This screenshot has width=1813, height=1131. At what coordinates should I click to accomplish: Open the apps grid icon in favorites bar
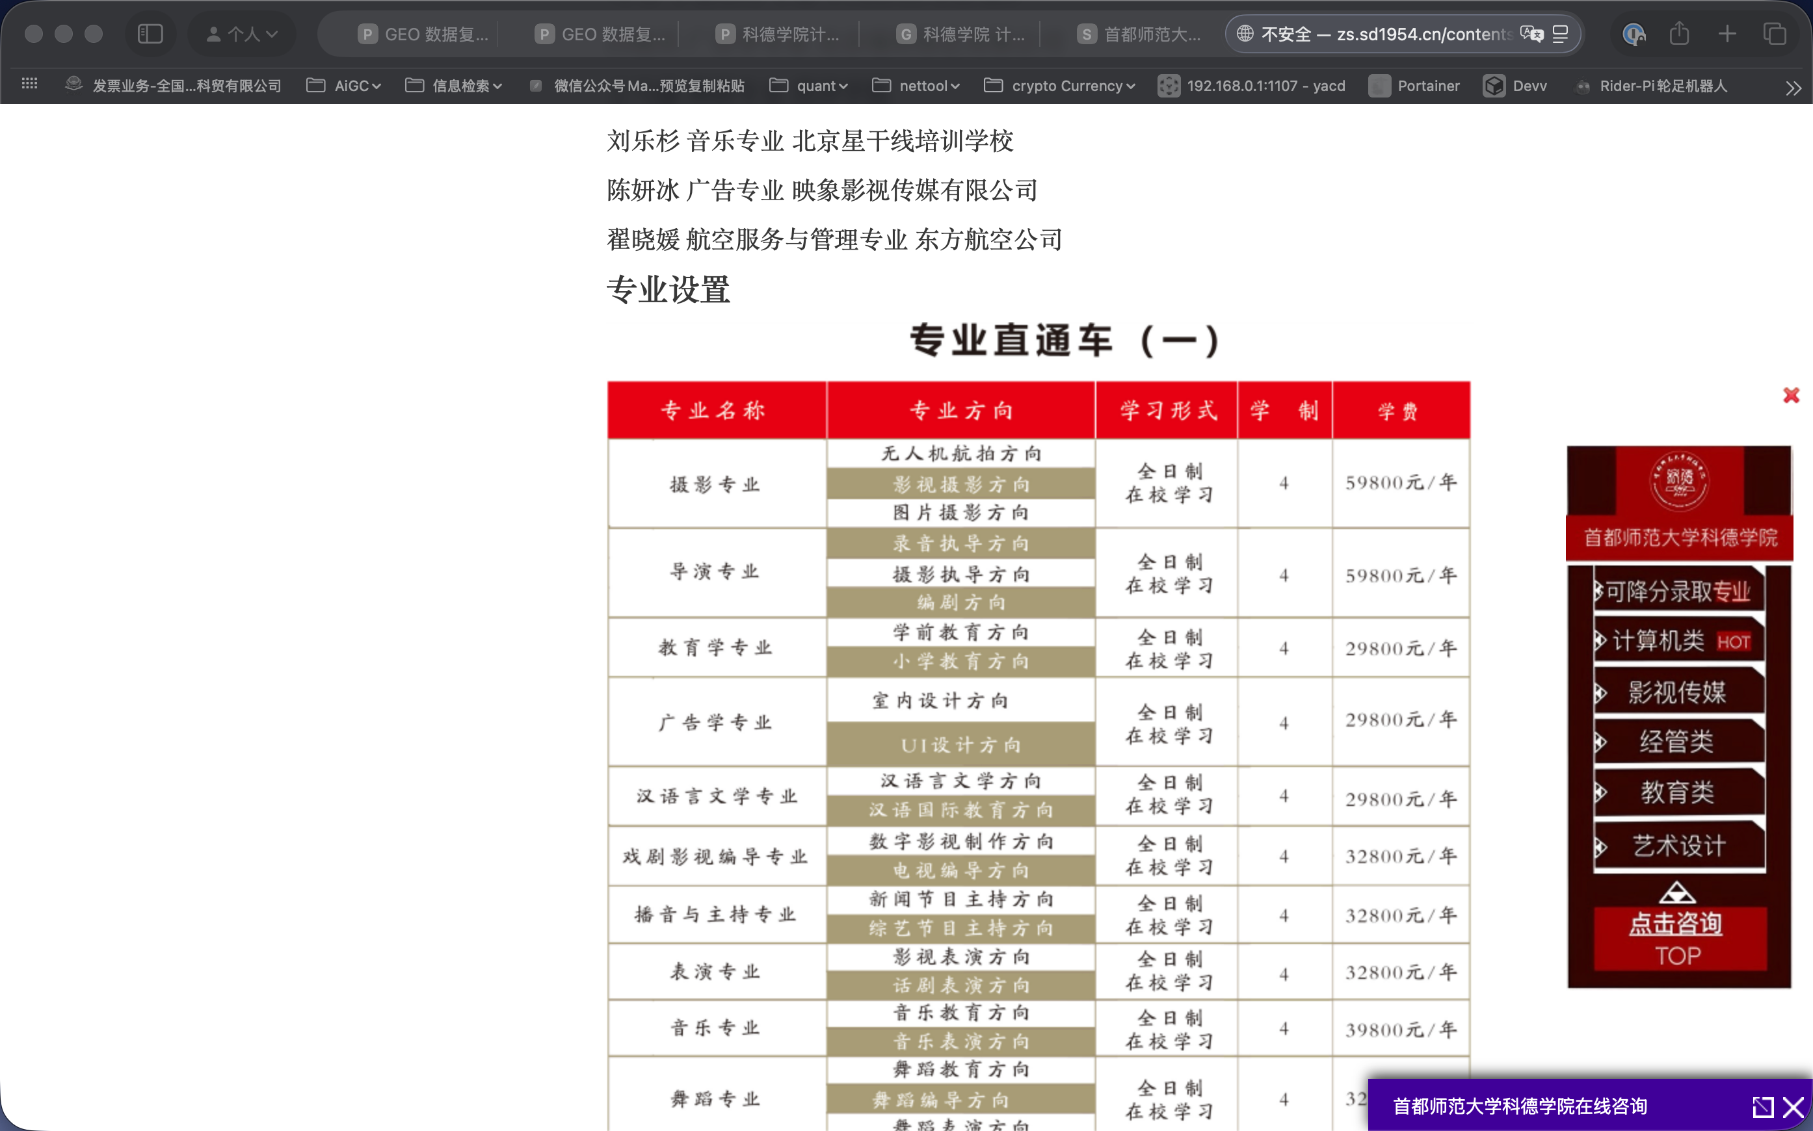point(29,84)
